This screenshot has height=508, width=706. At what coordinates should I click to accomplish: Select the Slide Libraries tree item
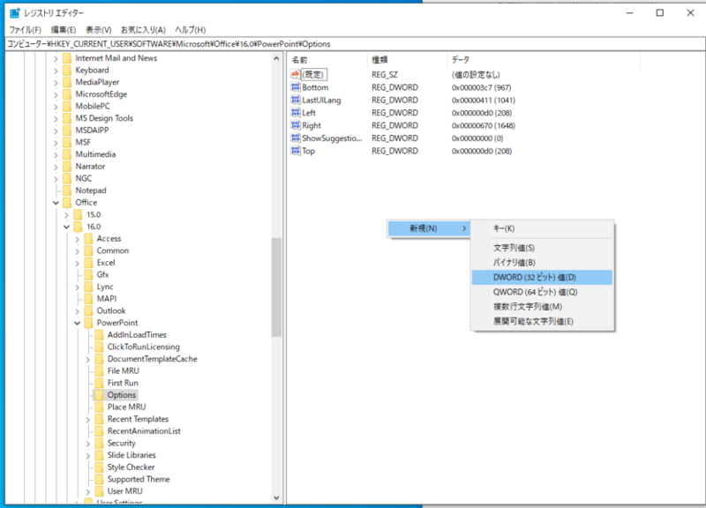click(131, 455)
